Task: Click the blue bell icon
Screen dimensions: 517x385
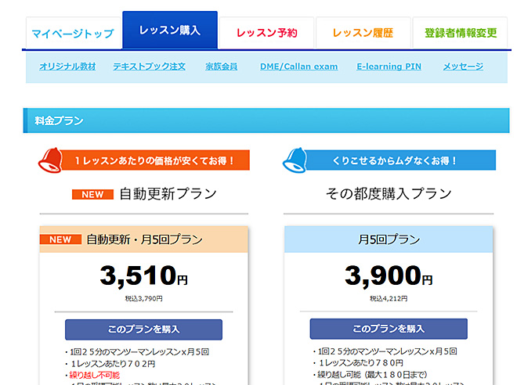Action: point(297,160)
